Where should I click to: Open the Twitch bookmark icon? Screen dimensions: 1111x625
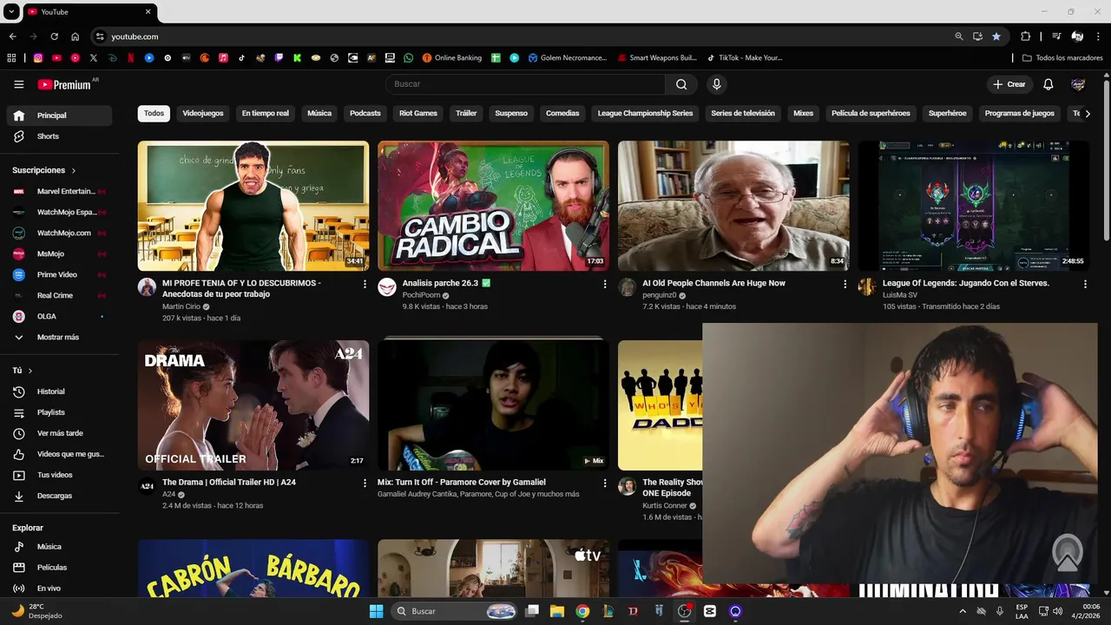pos(279,58)
